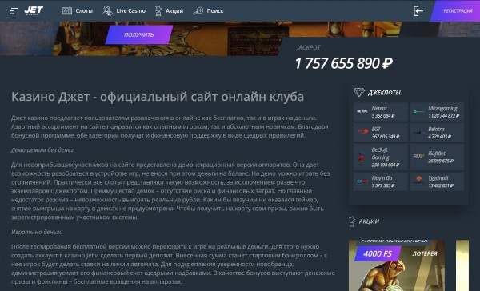Open the Live Casino menu item
480x291 pixels.
point(130,10)
